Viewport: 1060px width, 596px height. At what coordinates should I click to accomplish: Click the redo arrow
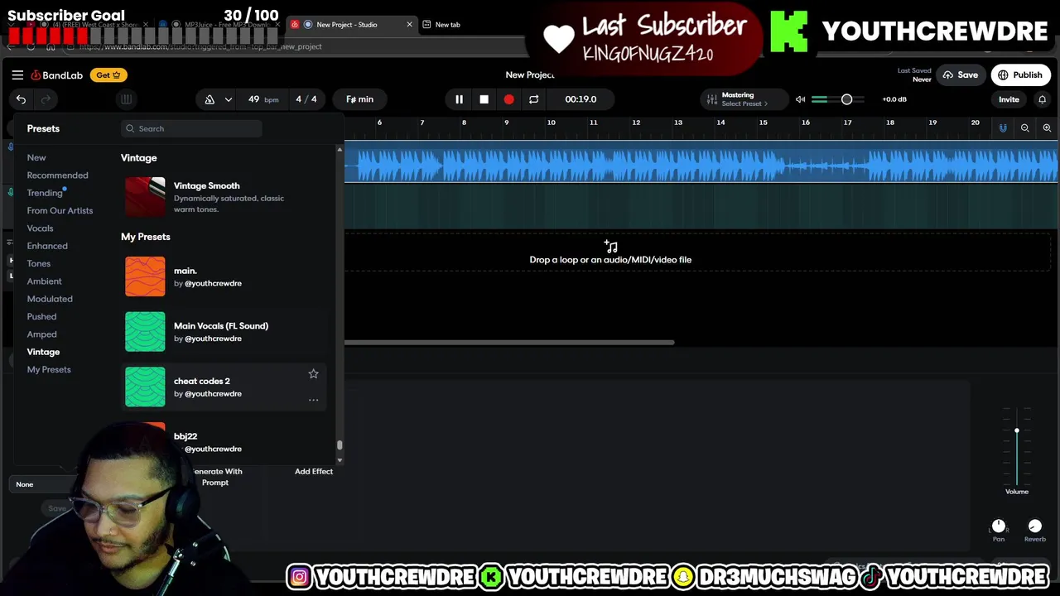[x=46, y=99]
